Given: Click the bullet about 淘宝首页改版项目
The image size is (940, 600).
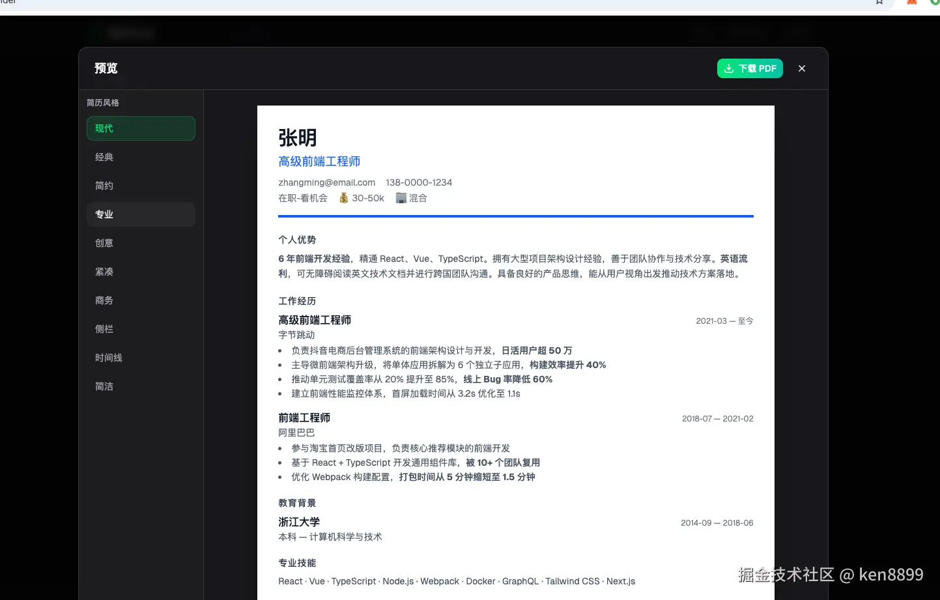Looking at the screenshot, I should click(x=401, y=448).
